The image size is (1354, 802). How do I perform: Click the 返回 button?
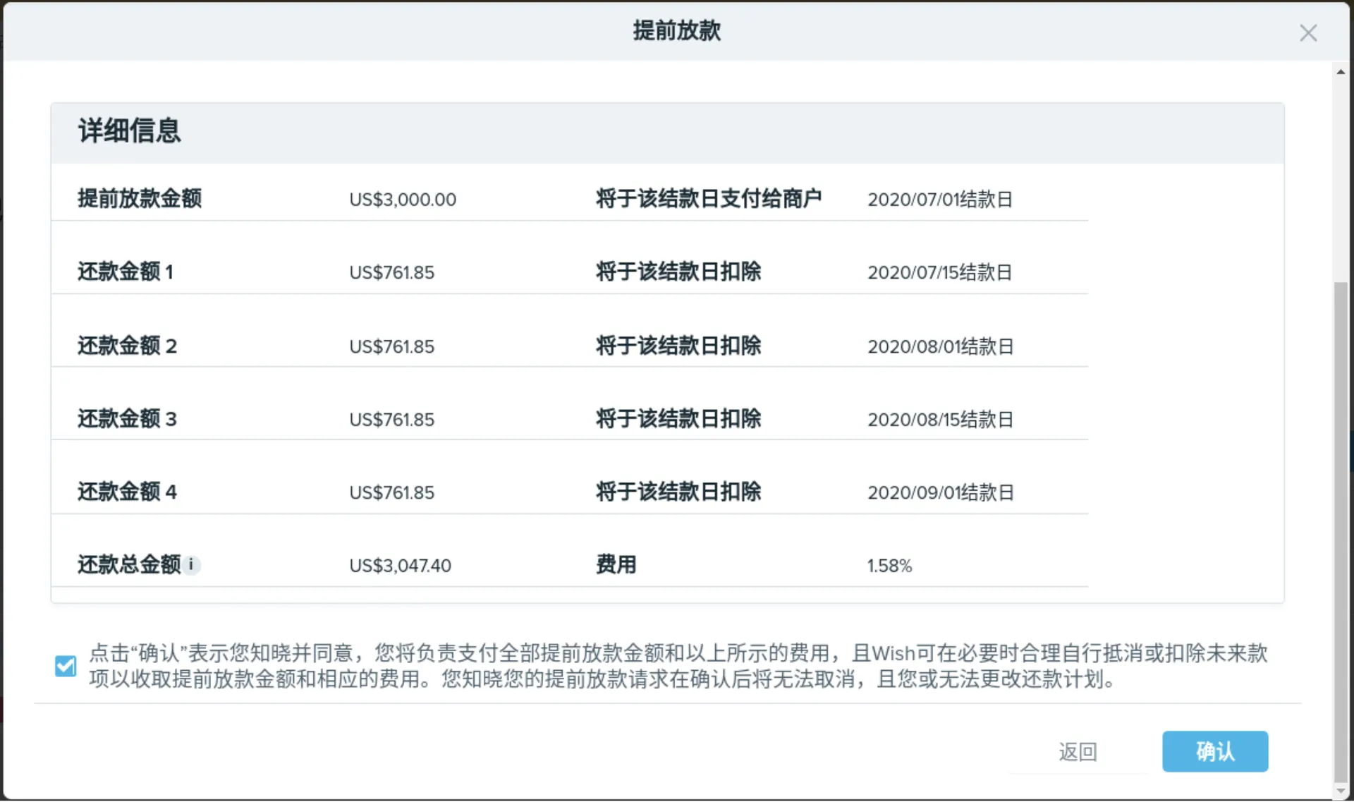1078,752
